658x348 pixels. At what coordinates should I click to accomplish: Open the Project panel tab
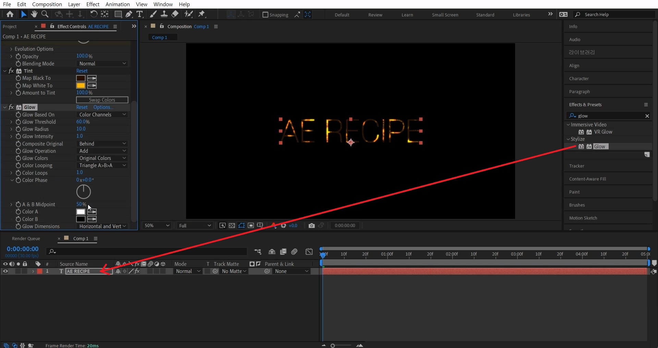[x=10, y=26]
